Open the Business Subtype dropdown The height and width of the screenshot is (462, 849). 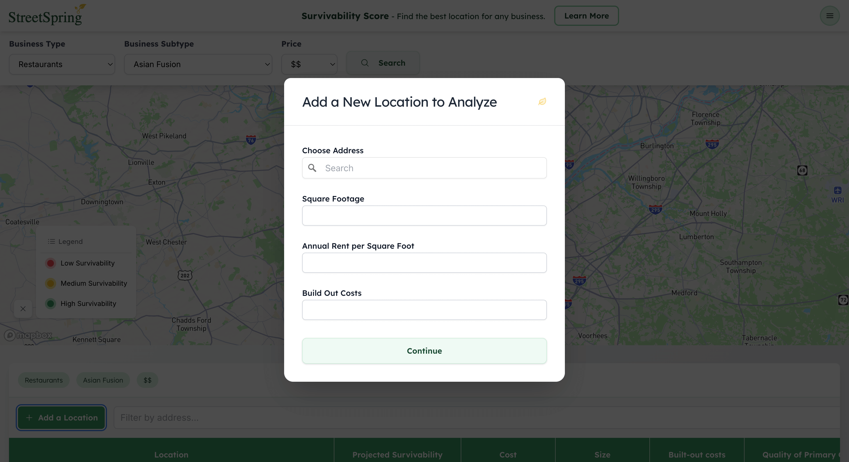(x=198, y=64)
